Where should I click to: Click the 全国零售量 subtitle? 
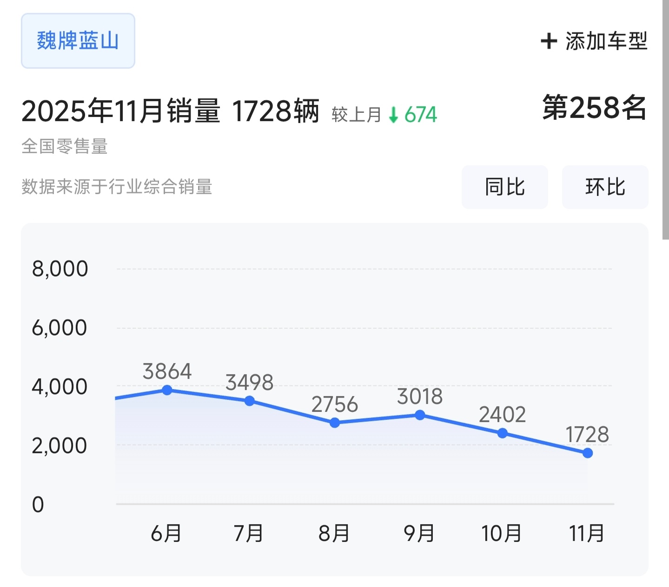[x=65, y=146]
